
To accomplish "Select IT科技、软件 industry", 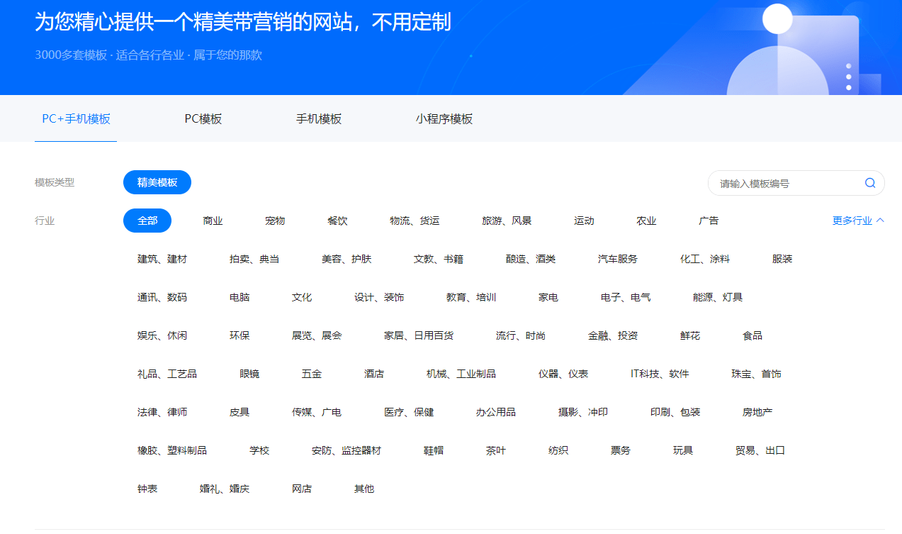I will click(x=660, y=374).
